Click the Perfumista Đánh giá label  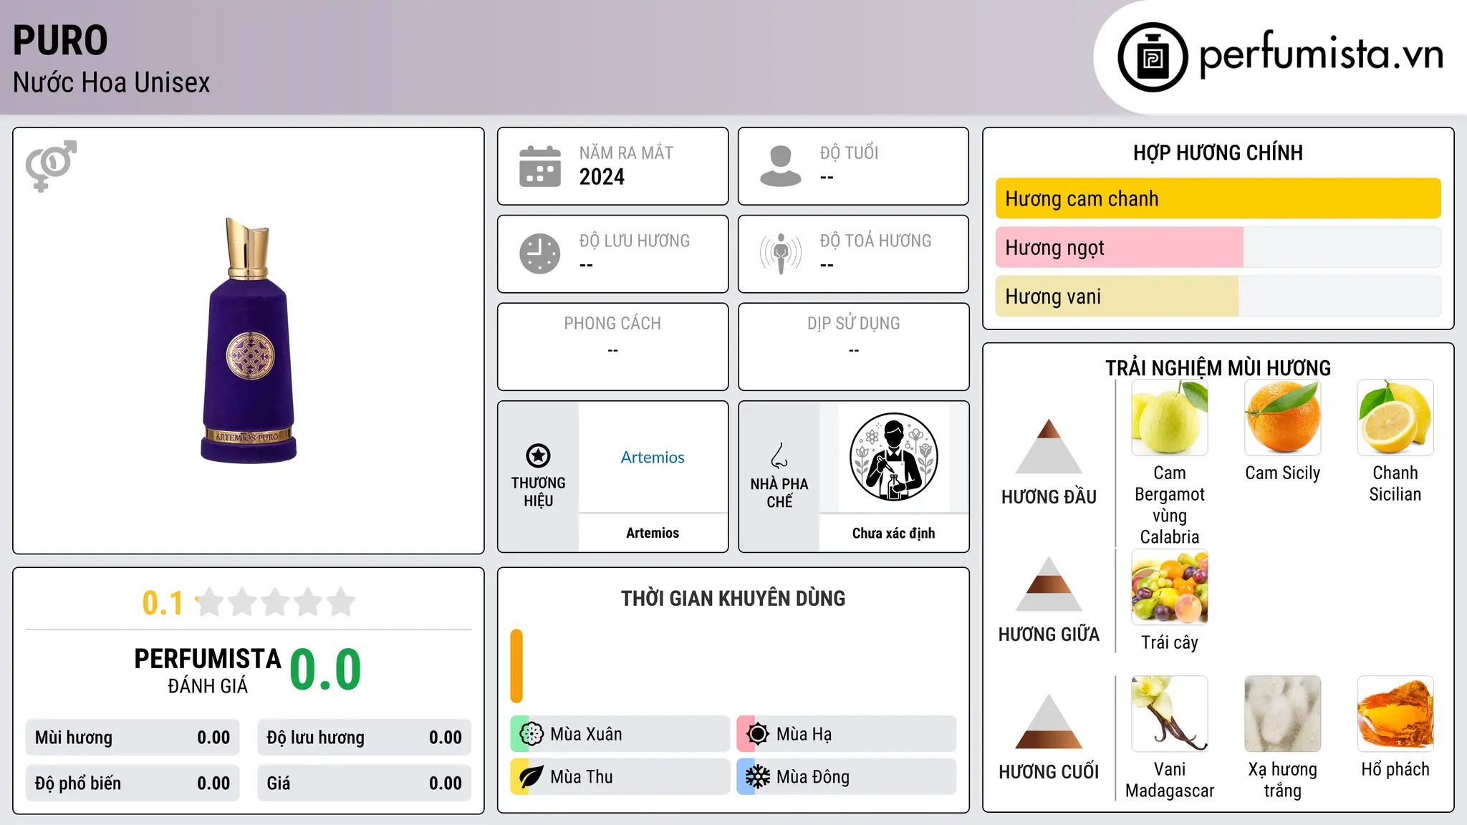tap(208, 671)
